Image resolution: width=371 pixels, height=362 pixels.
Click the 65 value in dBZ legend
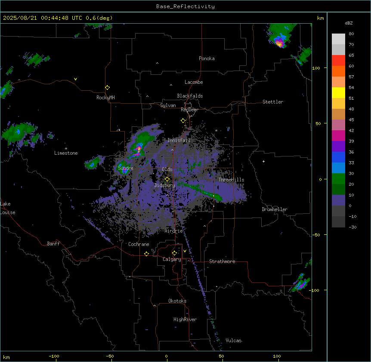click(x=351, y=55)
